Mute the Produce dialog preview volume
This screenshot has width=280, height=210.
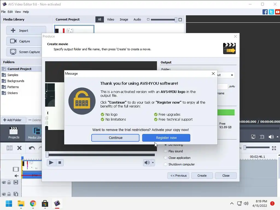click(x=147, y=162)
